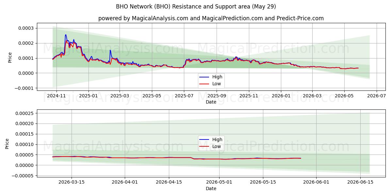This screenshot has height=196, width=392.
Task: Click the bottom chart x-axis label 2026-06-15
Action: pyautogui.click(x=360, y=183)
